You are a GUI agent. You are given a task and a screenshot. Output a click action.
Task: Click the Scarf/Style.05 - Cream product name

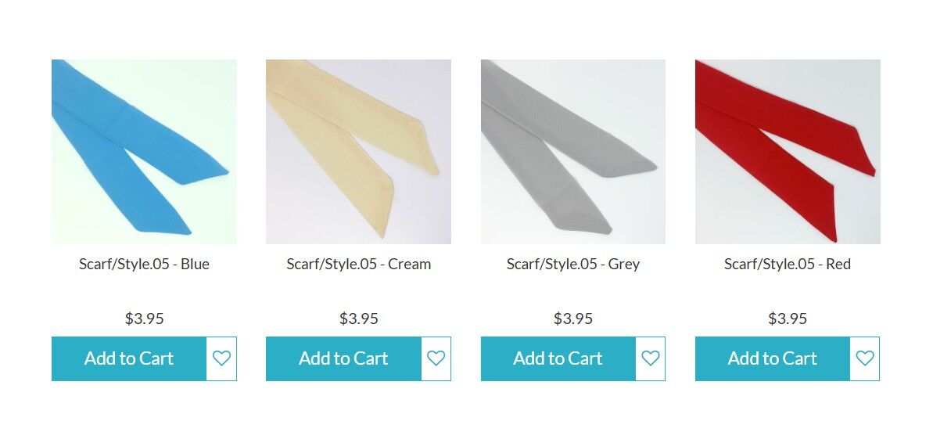pyautogui.click(x=359, y=265)
